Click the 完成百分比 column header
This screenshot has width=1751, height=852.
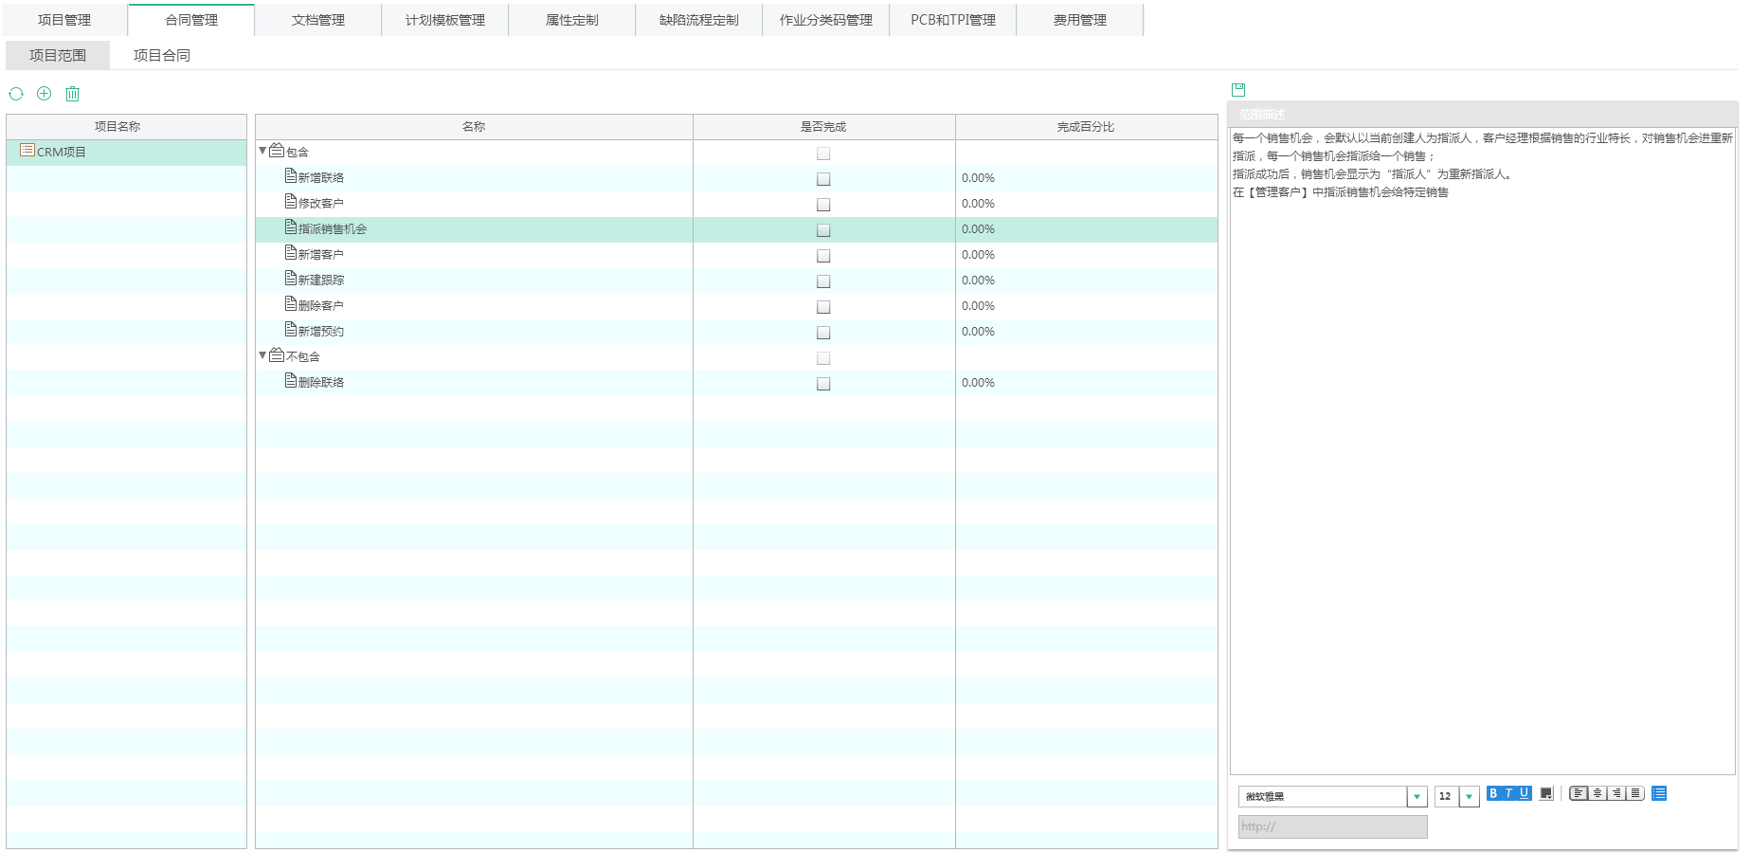point(1086,127)
